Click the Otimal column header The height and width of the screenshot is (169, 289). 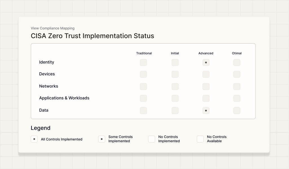pyautogui.click(x=237, y=53)
